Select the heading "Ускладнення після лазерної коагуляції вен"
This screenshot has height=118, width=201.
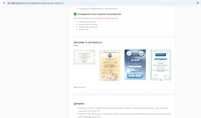pos(99,14)
